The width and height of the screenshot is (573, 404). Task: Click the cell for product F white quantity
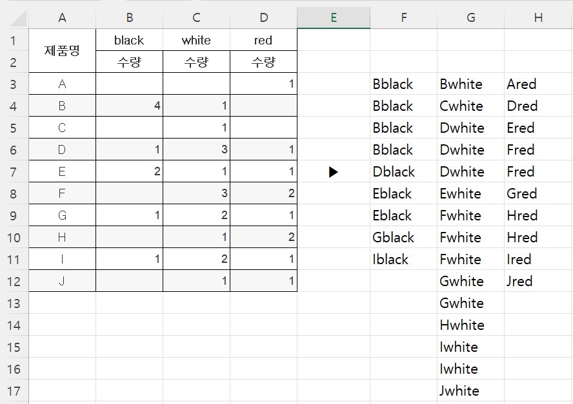tap(197, 193)
